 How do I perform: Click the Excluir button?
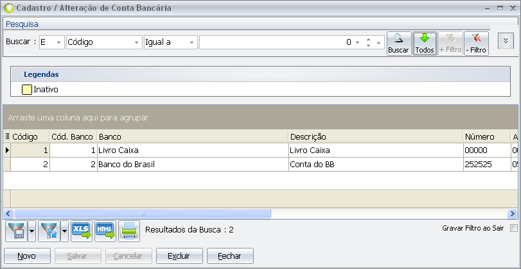179,256
